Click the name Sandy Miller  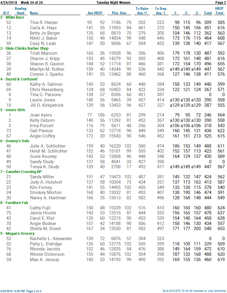(42, 177)
